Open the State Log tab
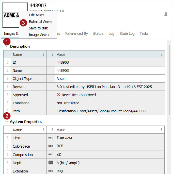 (x=127, y=33)
